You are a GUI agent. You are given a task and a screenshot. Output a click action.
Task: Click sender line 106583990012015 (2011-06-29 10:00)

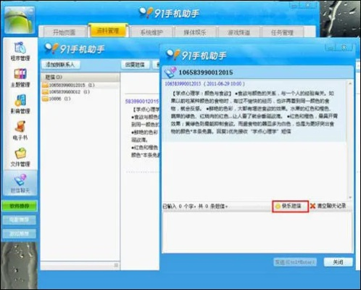coord(204,84)
